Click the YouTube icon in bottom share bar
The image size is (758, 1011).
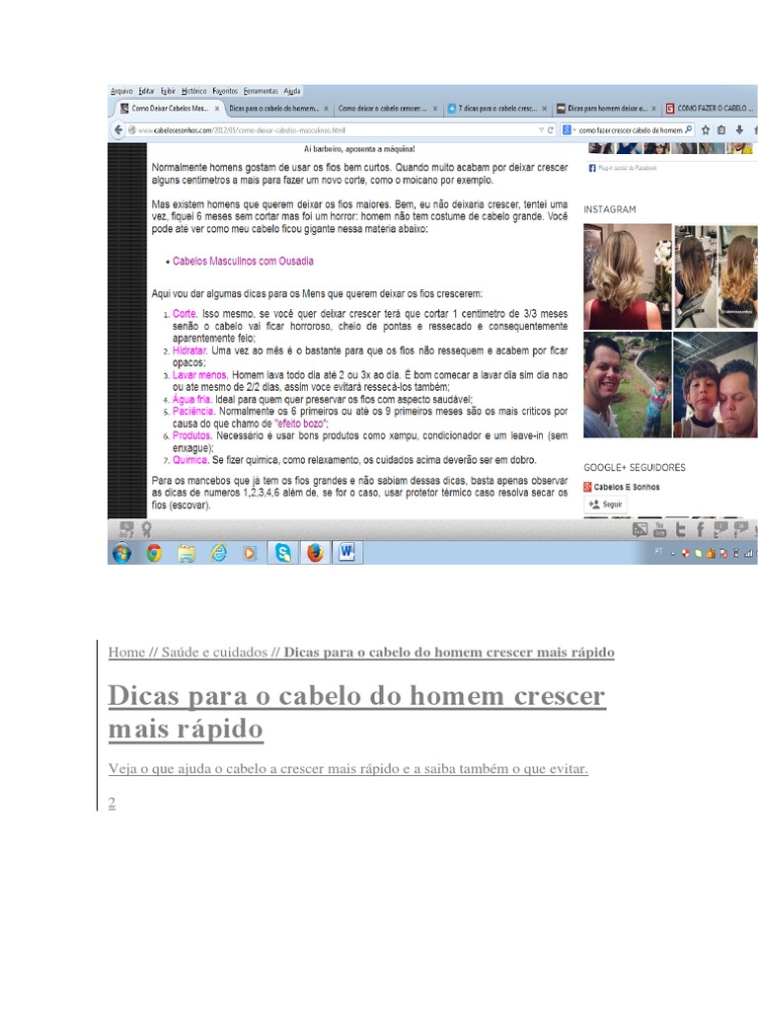coord(659,530)
